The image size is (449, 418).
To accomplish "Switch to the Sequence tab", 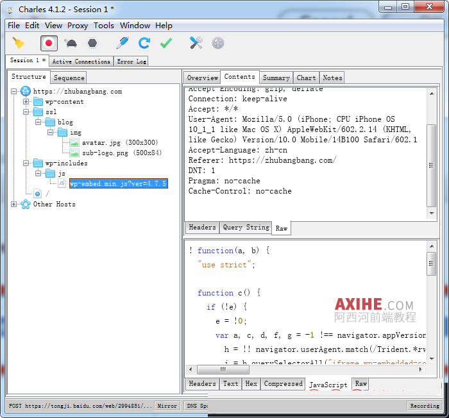I will coord(69,78).
